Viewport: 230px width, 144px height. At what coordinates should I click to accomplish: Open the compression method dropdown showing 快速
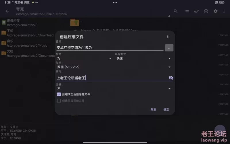point(143,58)
